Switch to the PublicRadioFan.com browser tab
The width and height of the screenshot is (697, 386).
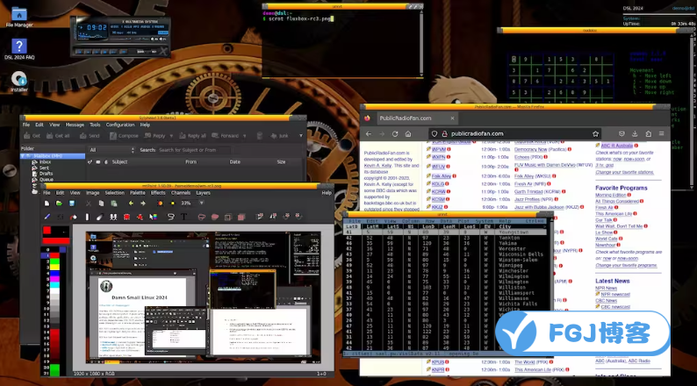[x=402, y=117]
